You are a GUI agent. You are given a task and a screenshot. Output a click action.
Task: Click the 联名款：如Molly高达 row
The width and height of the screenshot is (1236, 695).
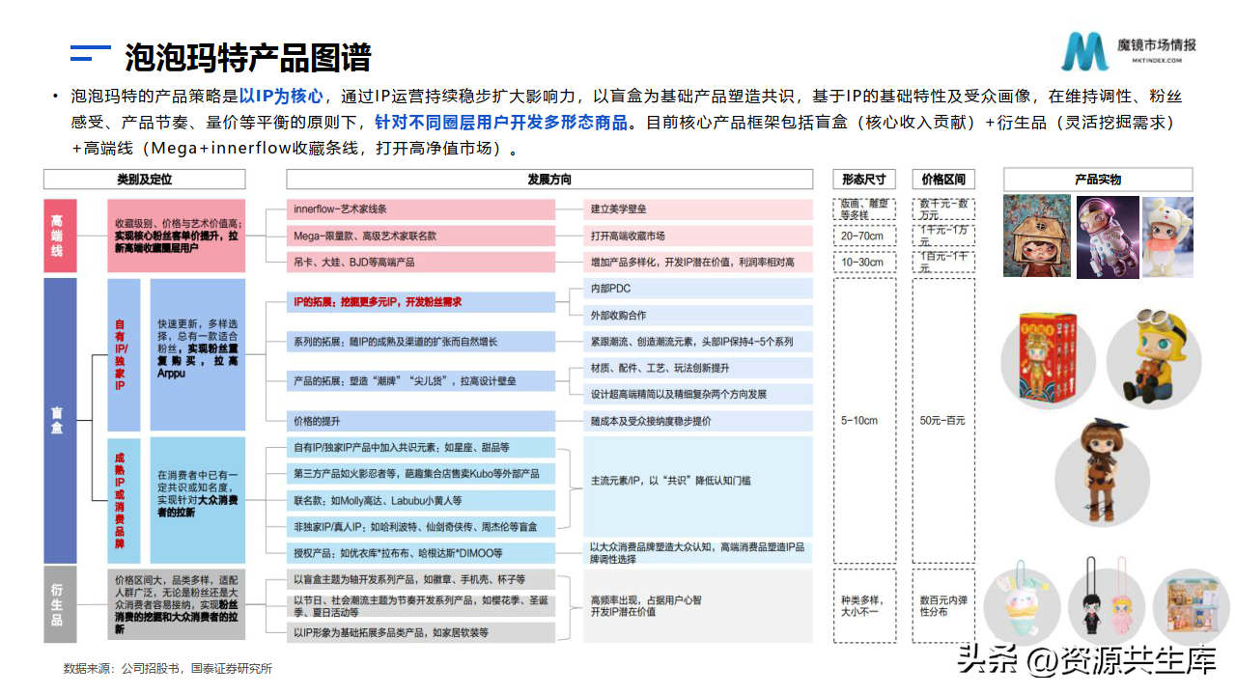coord(421,501)
